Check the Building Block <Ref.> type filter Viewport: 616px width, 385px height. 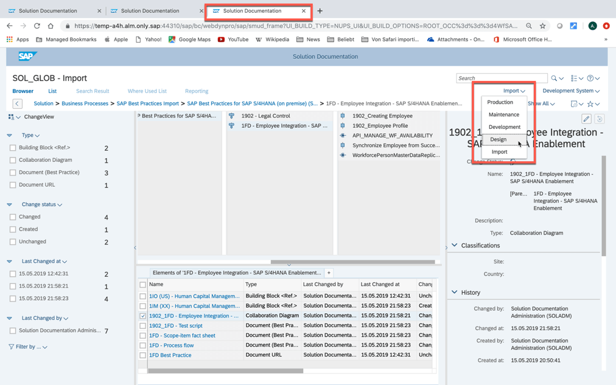pyautogui.click(x=13, y=148)
